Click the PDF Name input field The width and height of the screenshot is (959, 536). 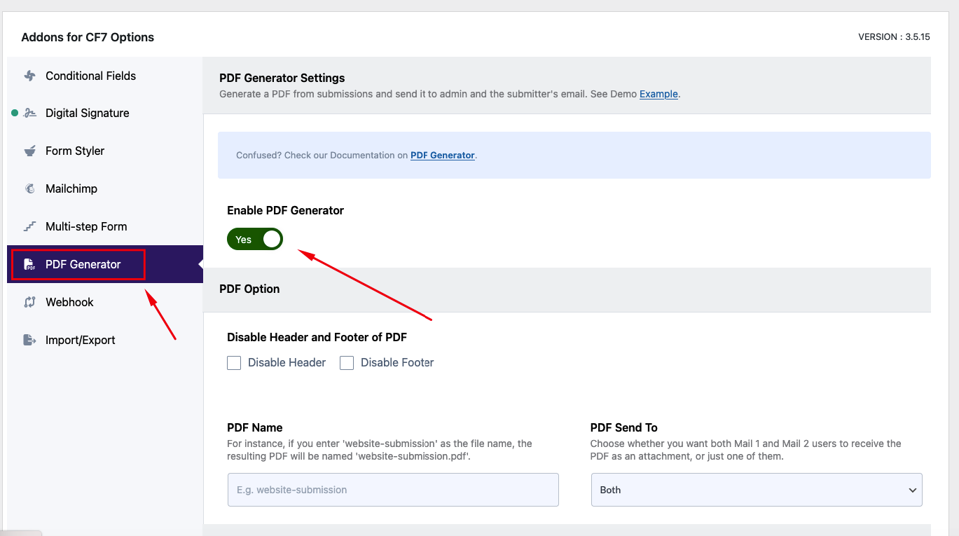393,490
